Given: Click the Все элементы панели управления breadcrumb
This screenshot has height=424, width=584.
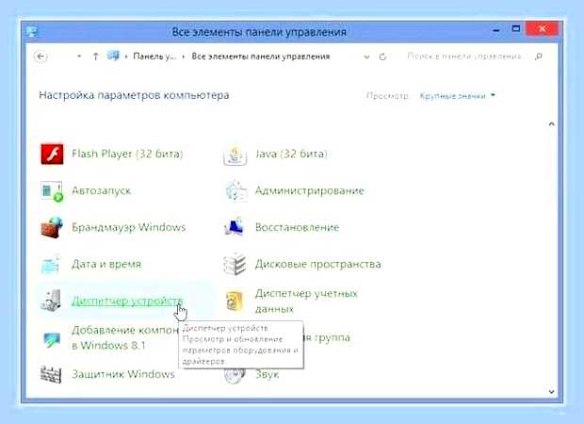Looking at the screenshot, I should click(x=261, y=57).
